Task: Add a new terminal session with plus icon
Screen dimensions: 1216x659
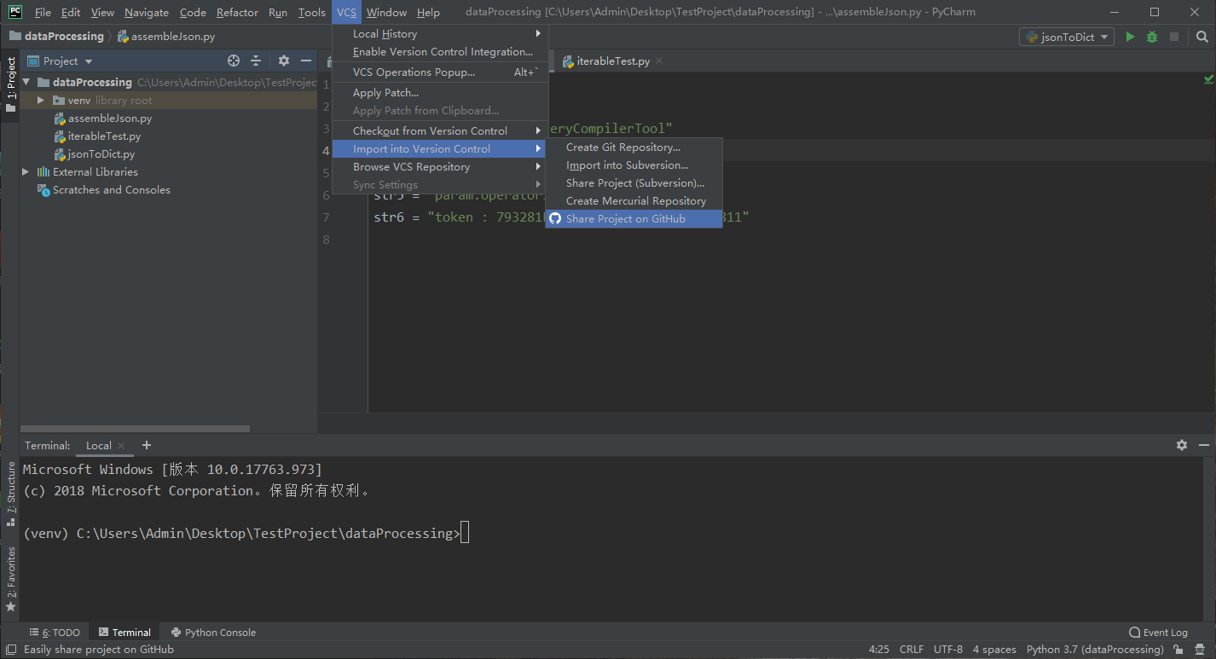Action: click(147, 445)
